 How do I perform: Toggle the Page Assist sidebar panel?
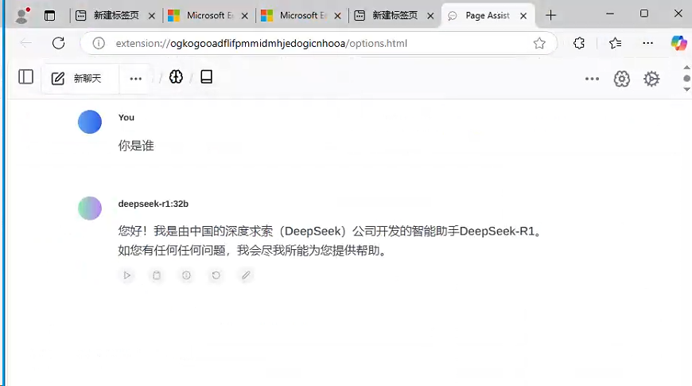click(x=26, y=77)
